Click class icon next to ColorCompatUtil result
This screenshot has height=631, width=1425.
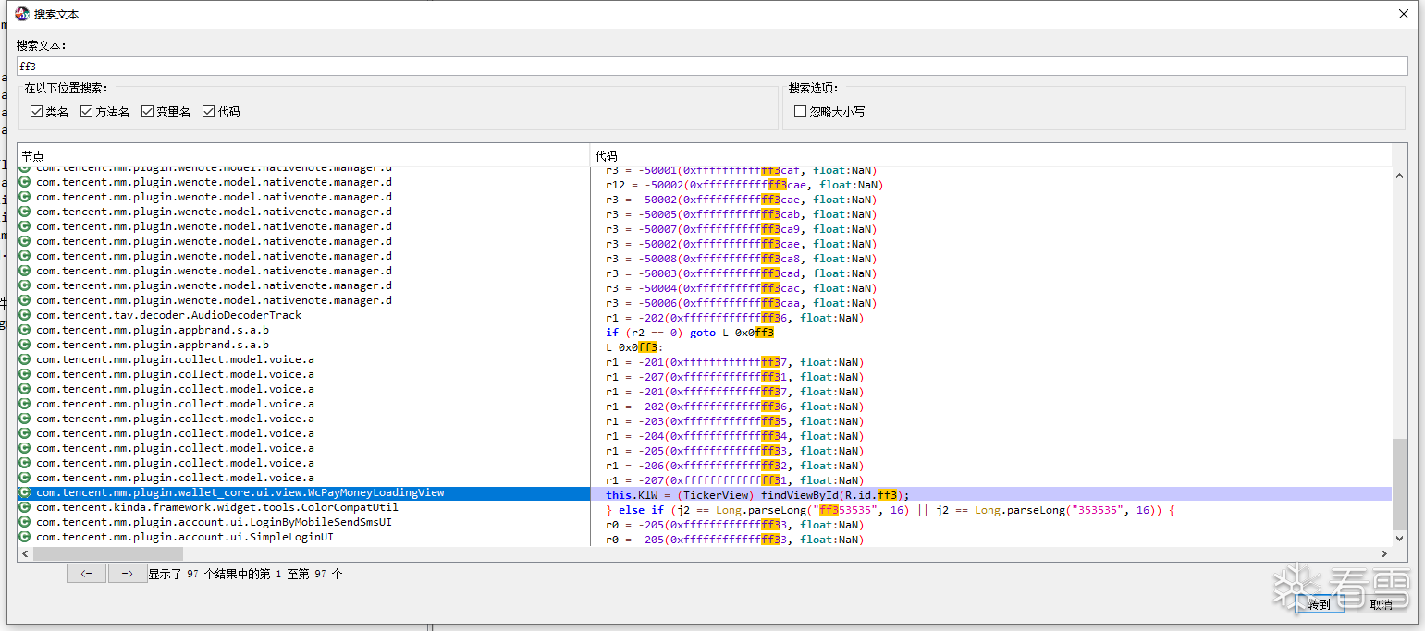tap(25, 507)
